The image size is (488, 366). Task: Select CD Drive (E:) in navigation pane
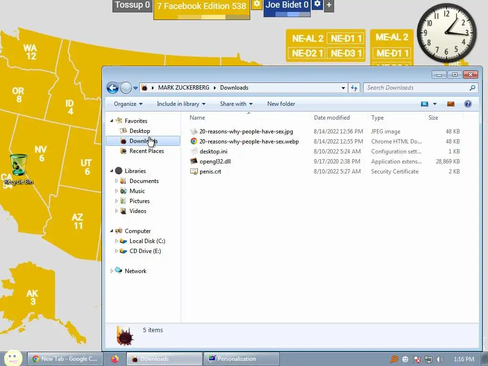145,251
